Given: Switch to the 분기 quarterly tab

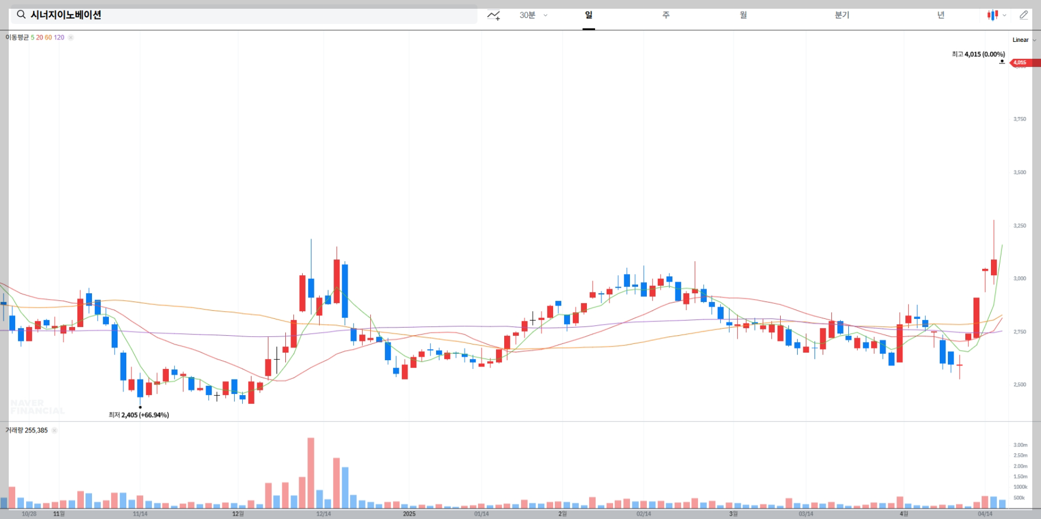Looking at the screenshot, I should (x=842, y=15).
